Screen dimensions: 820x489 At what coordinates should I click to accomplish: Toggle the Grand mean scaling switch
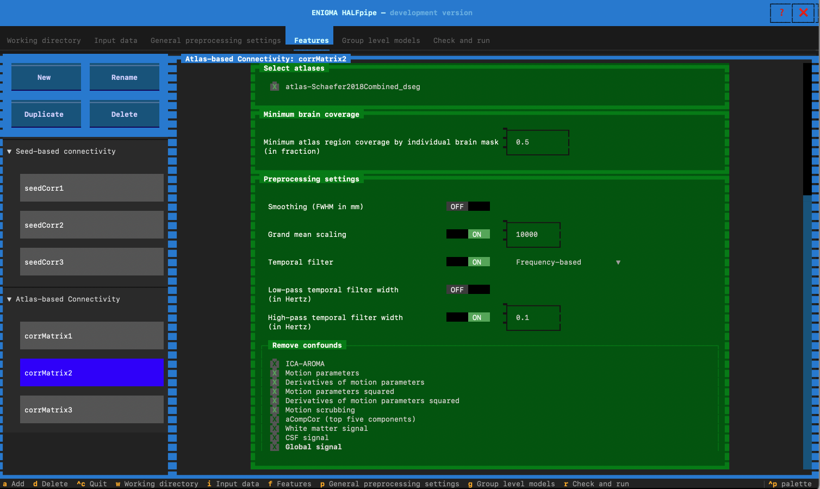468,234
